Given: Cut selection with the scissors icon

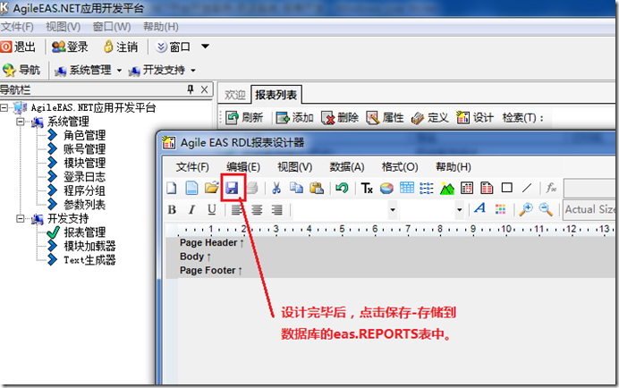Looking at the screenshot, I should [276, 188].
